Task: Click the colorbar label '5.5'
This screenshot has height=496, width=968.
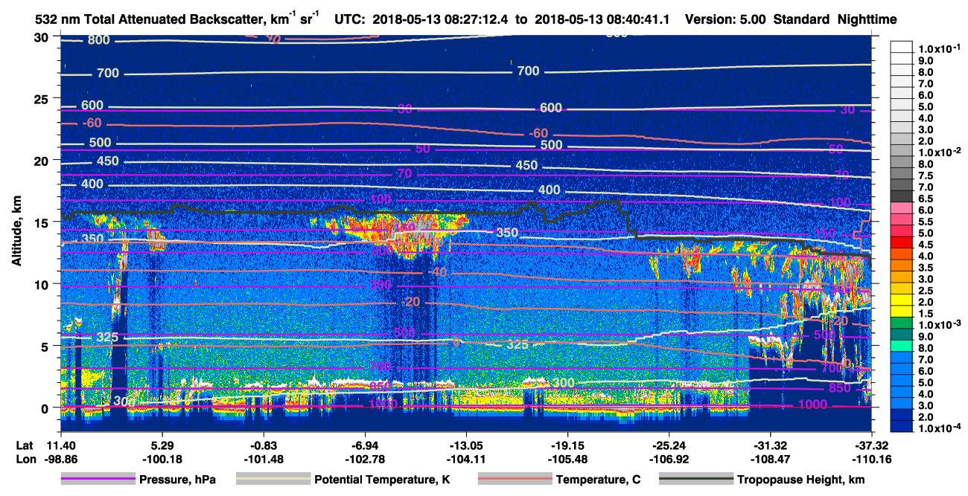Action: point(927,222)
